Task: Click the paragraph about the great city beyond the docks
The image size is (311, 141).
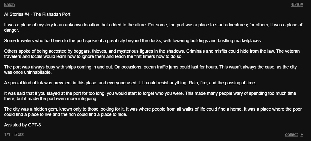Action: 133,41
